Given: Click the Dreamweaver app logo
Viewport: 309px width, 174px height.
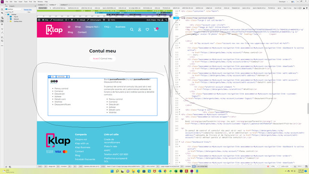Looking at the screenshot, I should (x=2, y=1).
